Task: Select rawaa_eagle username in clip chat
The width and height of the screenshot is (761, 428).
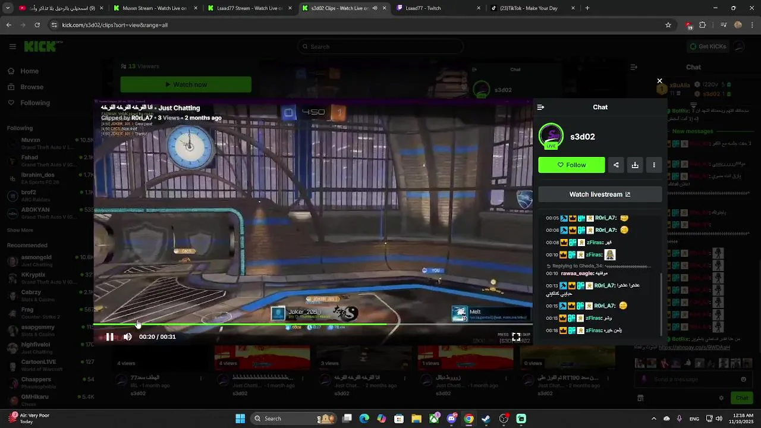Action: [577, 273]
